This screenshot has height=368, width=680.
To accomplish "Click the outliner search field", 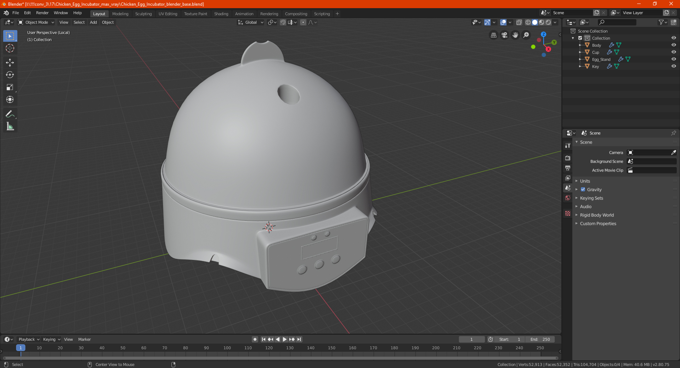I will 617,22.
